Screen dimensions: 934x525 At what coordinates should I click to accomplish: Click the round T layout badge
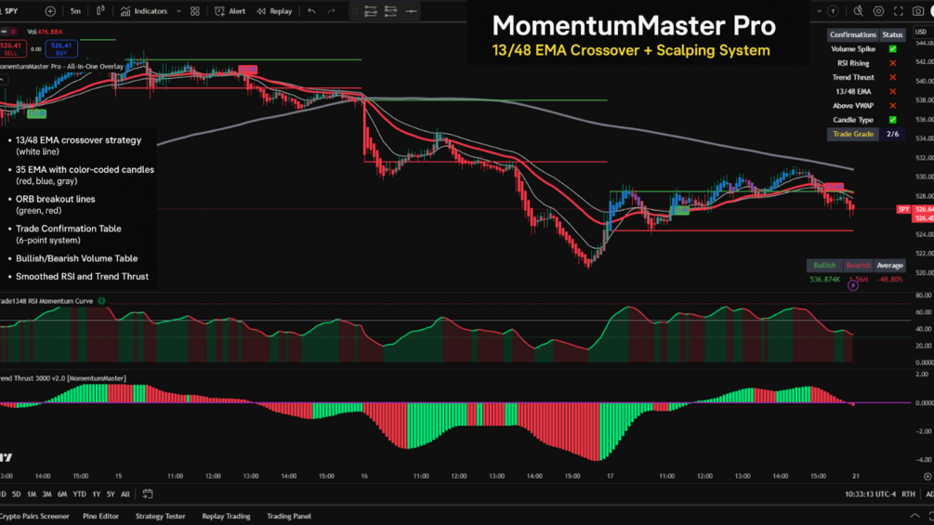coord(833,11)
